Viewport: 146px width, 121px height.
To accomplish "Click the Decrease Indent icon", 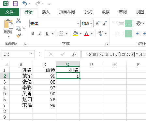I will click(139, 34).
